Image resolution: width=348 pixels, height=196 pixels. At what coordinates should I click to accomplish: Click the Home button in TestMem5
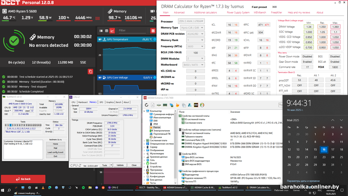tap(55, 144)
